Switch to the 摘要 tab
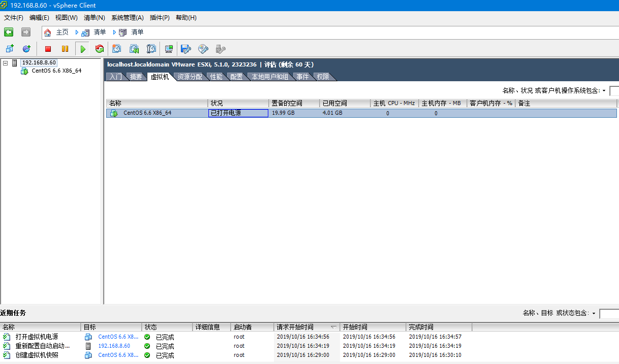 (x=136, y=77)
